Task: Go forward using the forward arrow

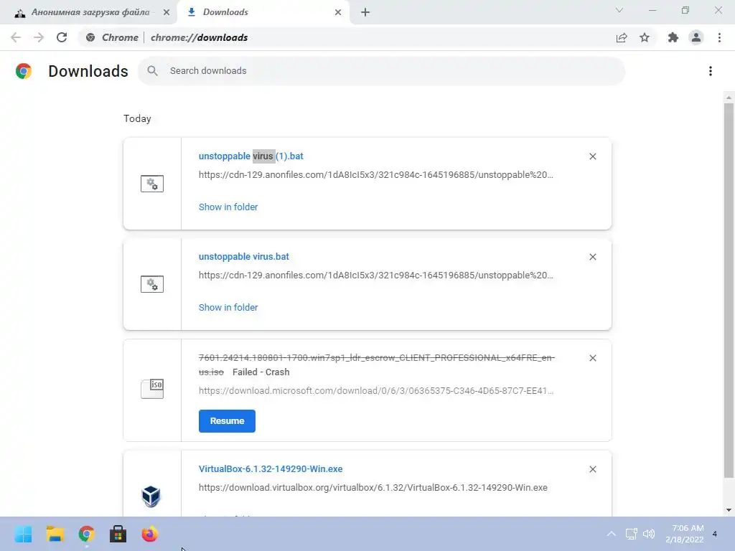Action: [39, 37]
